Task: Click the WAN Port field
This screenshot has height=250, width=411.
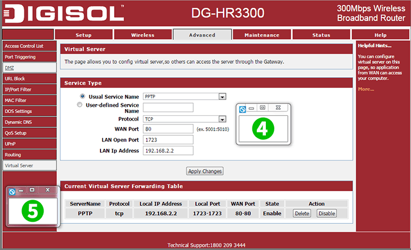Action: [168, 129]
